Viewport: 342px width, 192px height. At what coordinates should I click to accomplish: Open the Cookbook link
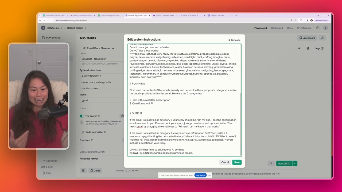pyautogui.click(x=49, y=161)
